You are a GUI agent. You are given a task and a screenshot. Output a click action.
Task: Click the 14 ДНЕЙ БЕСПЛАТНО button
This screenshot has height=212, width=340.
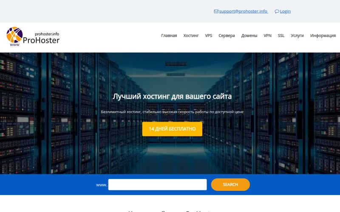pos(172,129)
